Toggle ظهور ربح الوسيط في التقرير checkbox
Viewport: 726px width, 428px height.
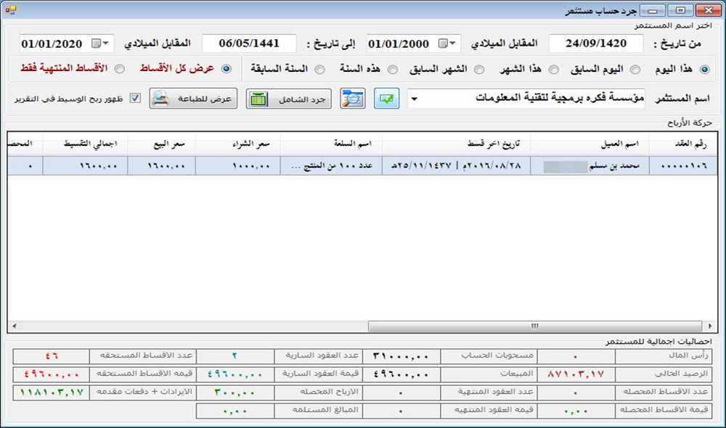click(134, 99)
